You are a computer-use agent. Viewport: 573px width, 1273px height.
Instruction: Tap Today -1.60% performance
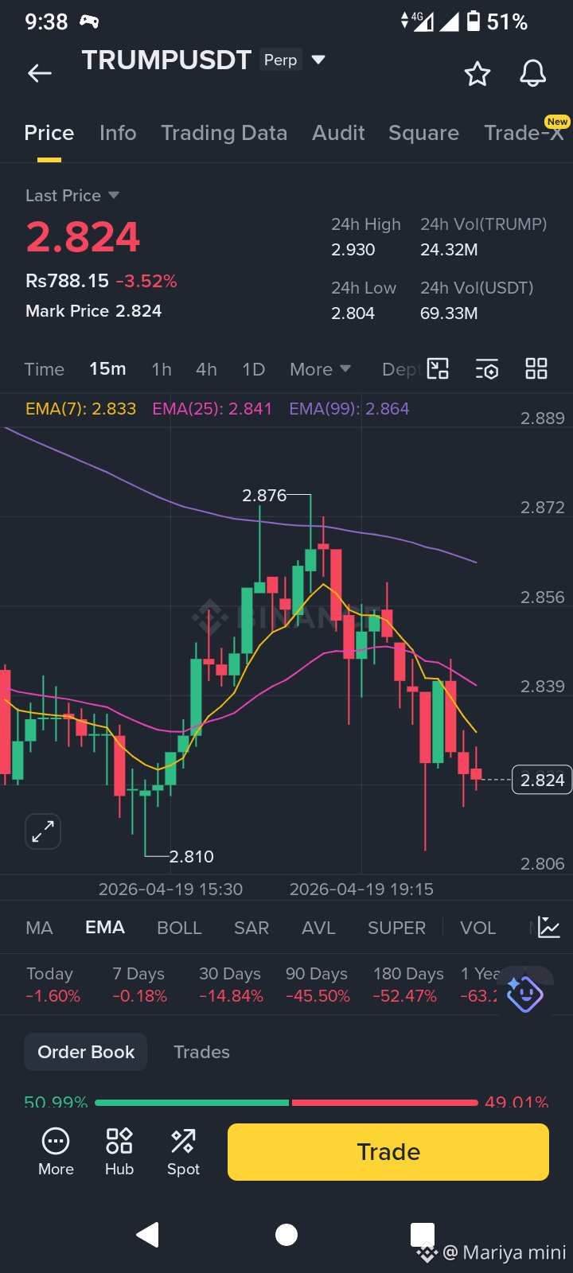coord(53,985)
